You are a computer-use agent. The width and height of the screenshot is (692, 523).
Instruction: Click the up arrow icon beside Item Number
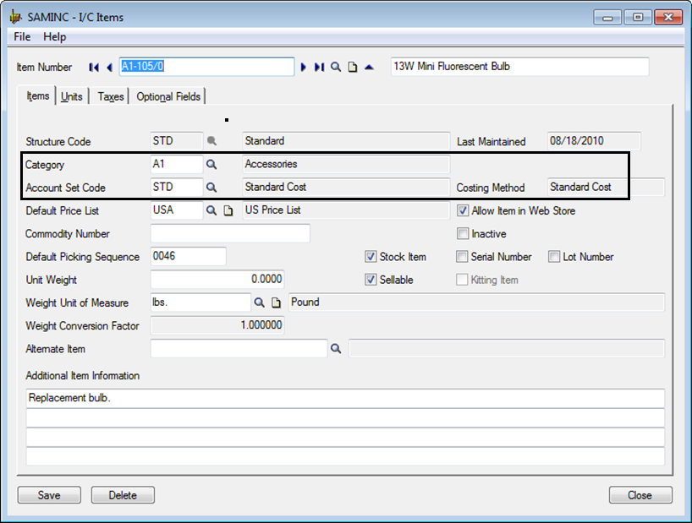(370, 67)
